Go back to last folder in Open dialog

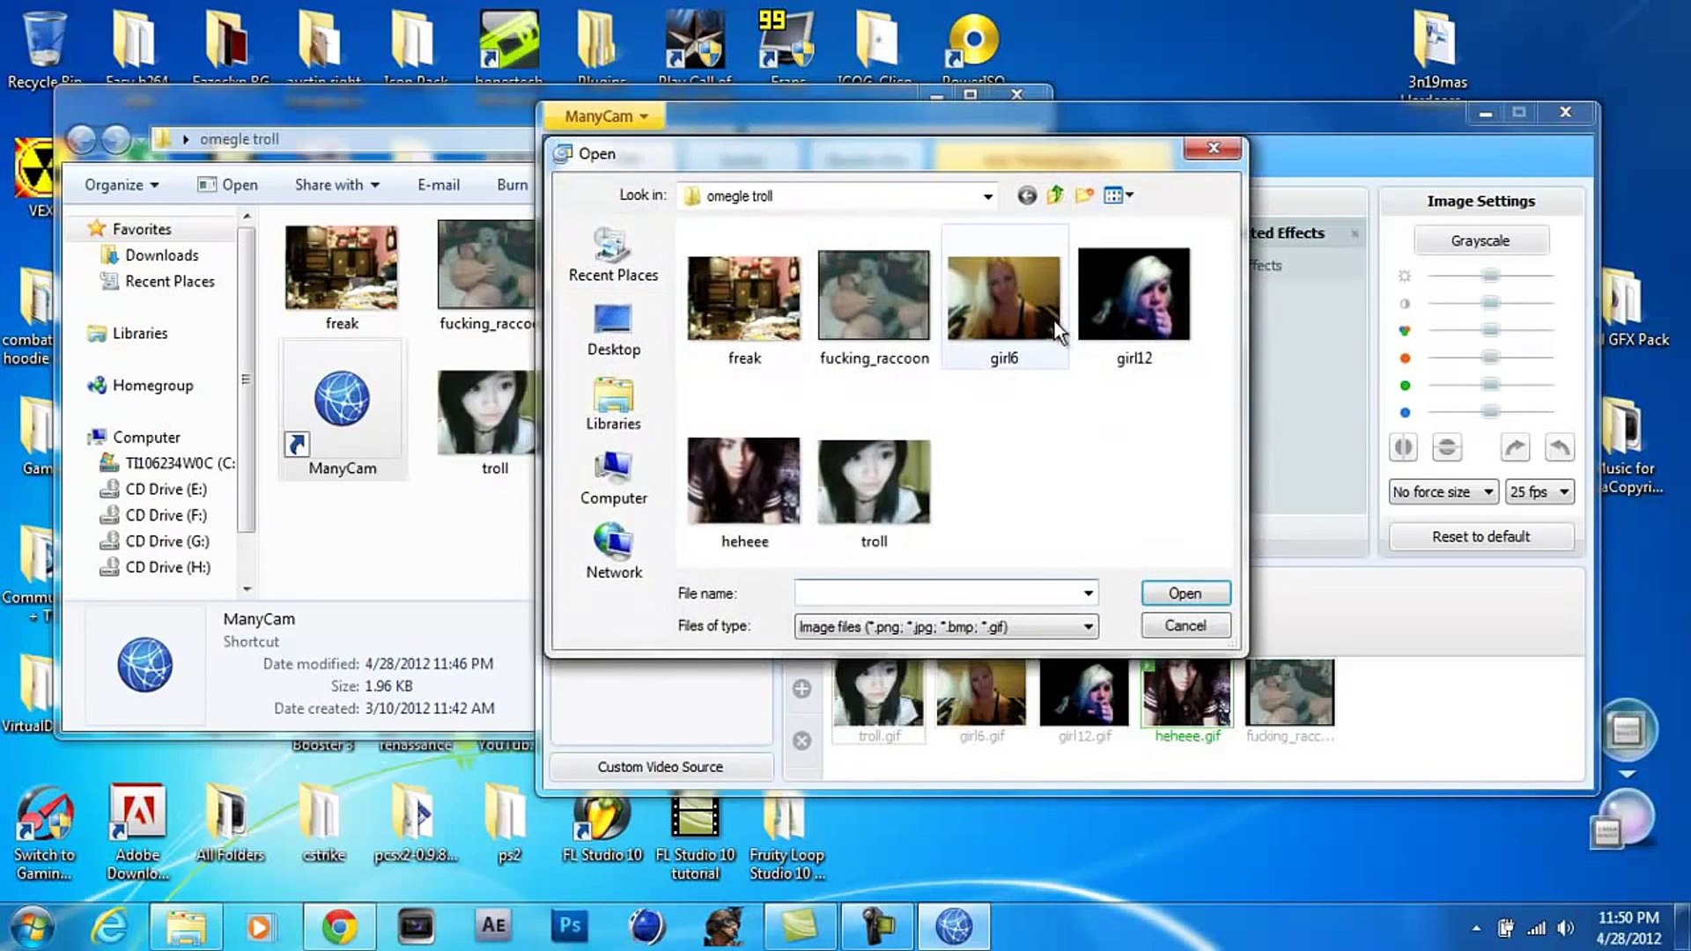pos(1027,195)
